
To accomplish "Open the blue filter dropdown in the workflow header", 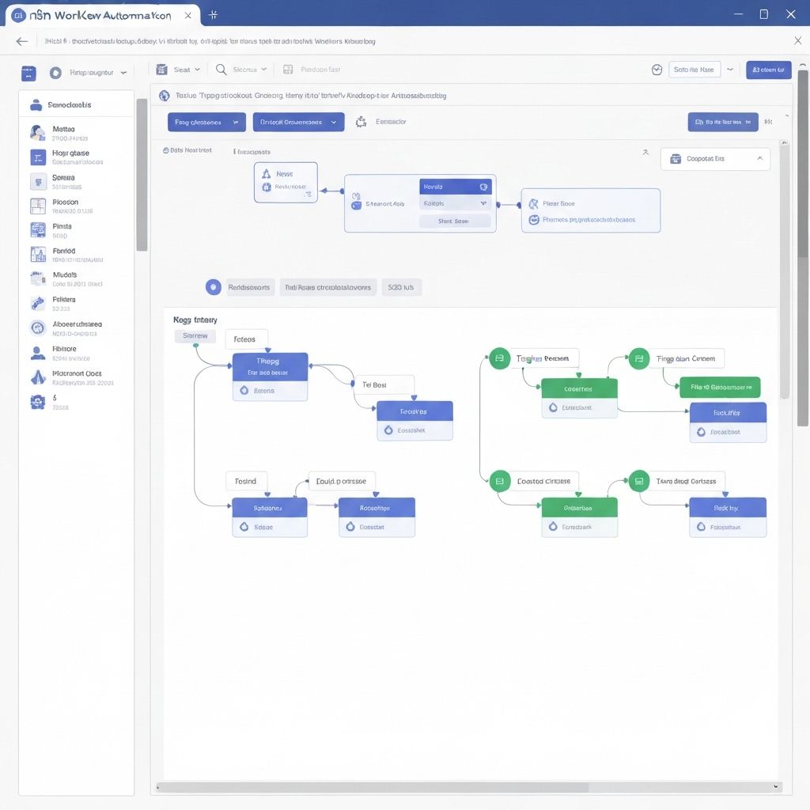I will coord(206,122).
